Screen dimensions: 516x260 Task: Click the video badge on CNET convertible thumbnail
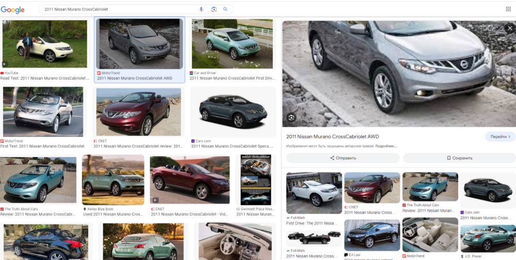pyautogui.click(x=155, y=200)
